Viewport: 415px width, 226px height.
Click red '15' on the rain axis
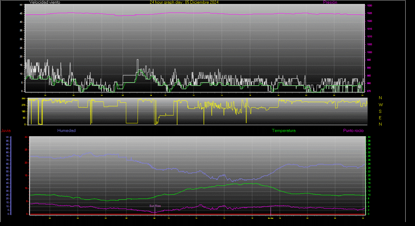point(26,175)
